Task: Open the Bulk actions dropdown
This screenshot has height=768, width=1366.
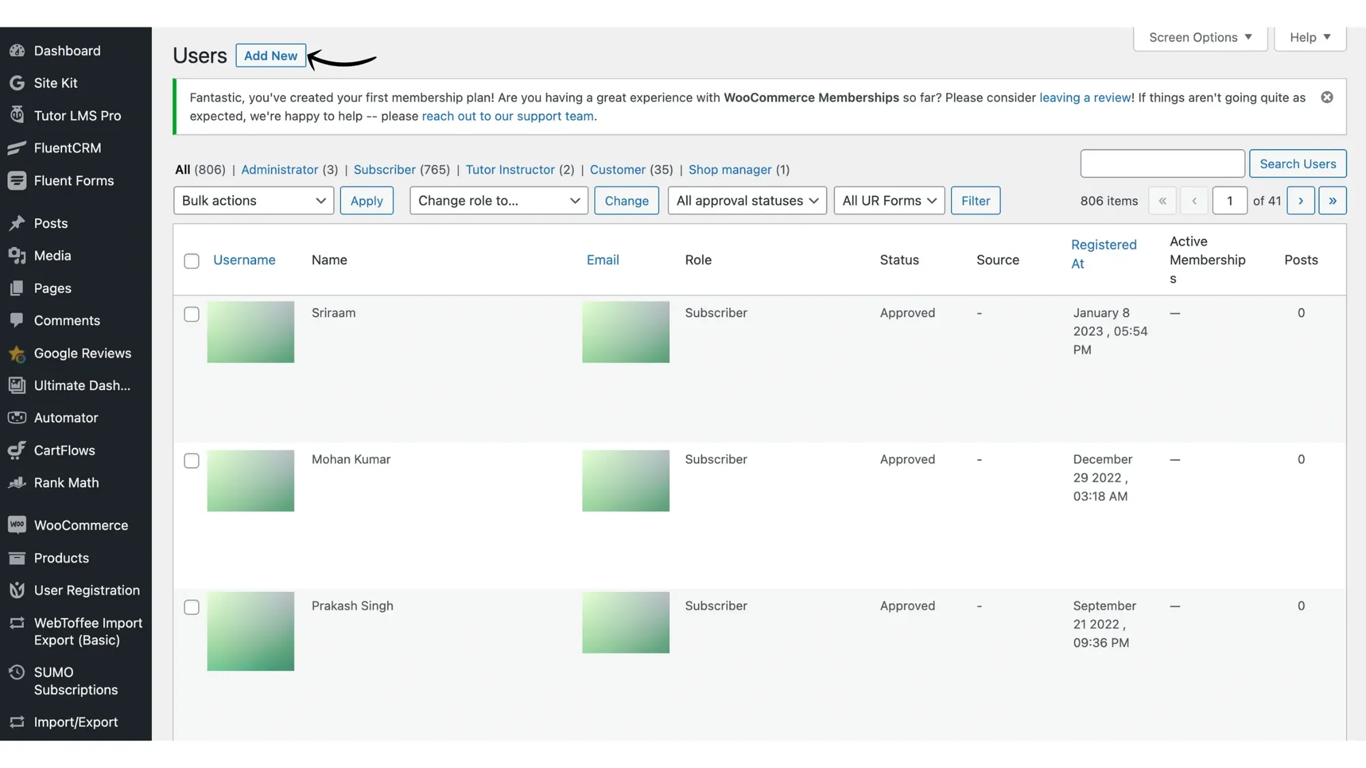Action: (x=253, y=201)
